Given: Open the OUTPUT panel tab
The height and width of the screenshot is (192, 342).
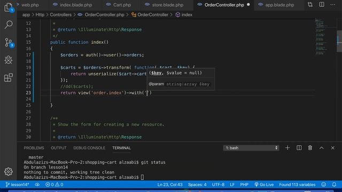Looking at the screenshot, I should click(x=58, y=148).
